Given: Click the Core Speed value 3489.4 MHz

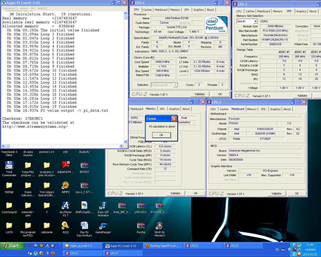Looking at the screenshot, I should click(163, 62).
